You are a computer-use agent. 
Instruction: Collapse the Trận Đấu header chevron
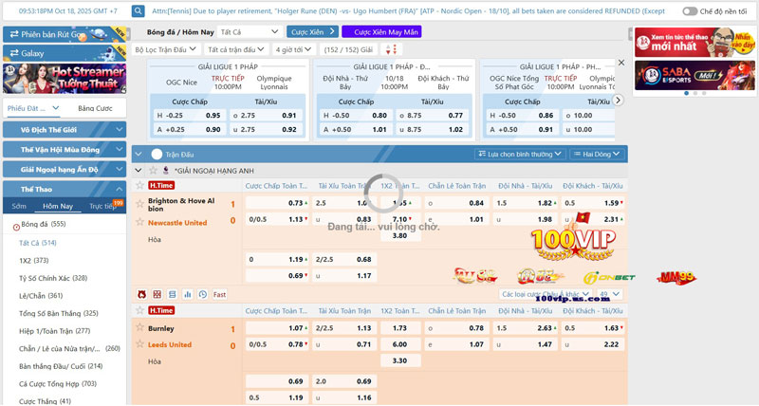[x=139, y=155]
